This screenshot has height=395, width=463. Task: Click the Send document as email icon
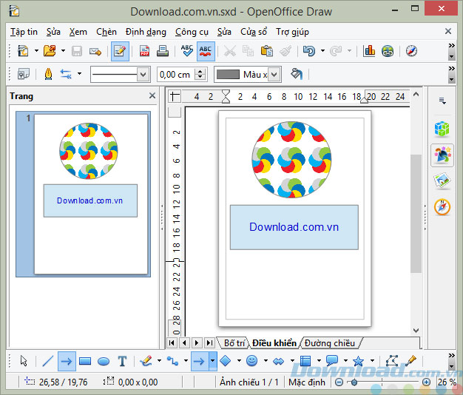(95, 51)
